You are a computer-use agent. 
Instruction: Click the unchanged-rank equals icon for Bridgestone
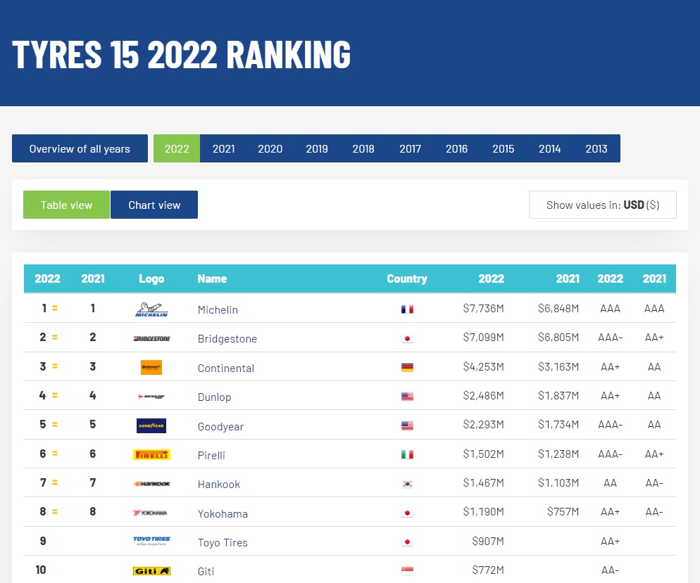tap(55, 338)
